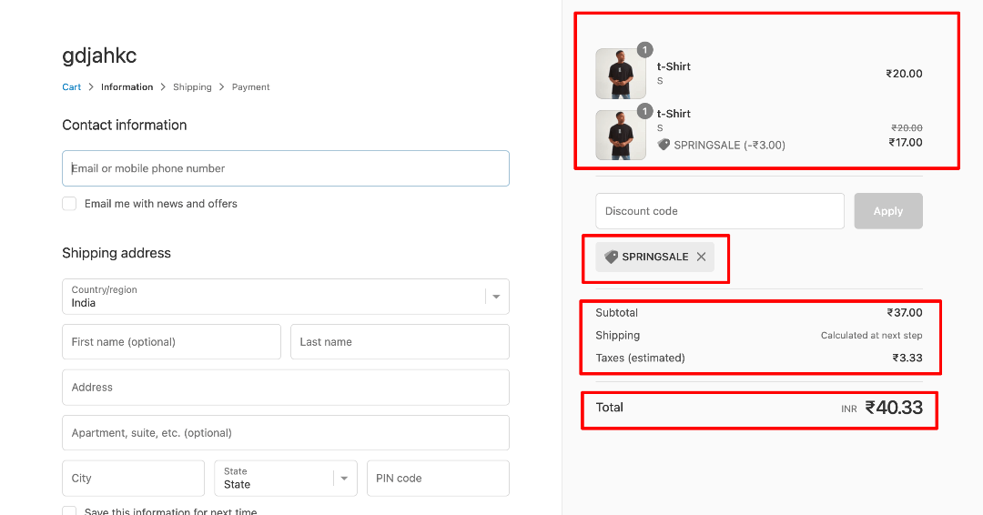Click the struck-through ₹20.00 price
This screenshot has height=515, width=983.
[907, 127]
